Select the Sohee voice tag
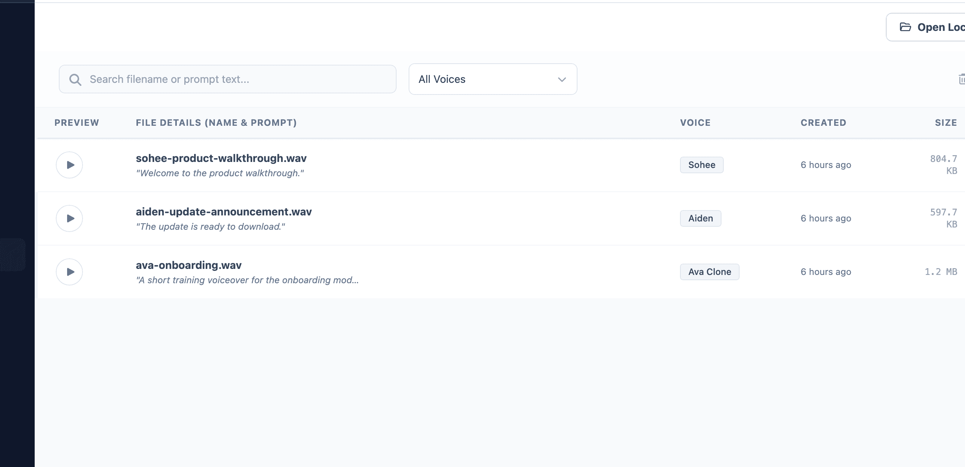 point(702,165)
